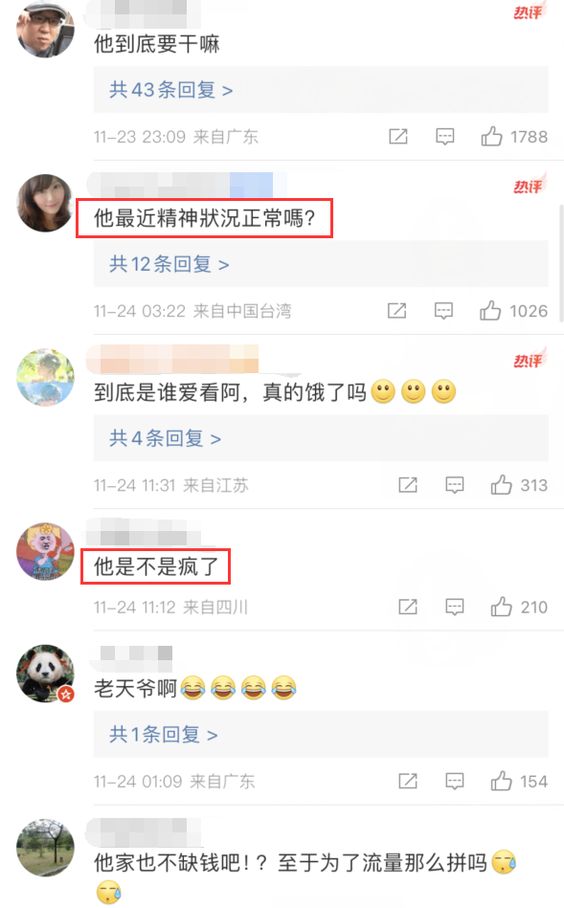
Task: Tap reply icon on 四川 comment
Action: [455, 607]
